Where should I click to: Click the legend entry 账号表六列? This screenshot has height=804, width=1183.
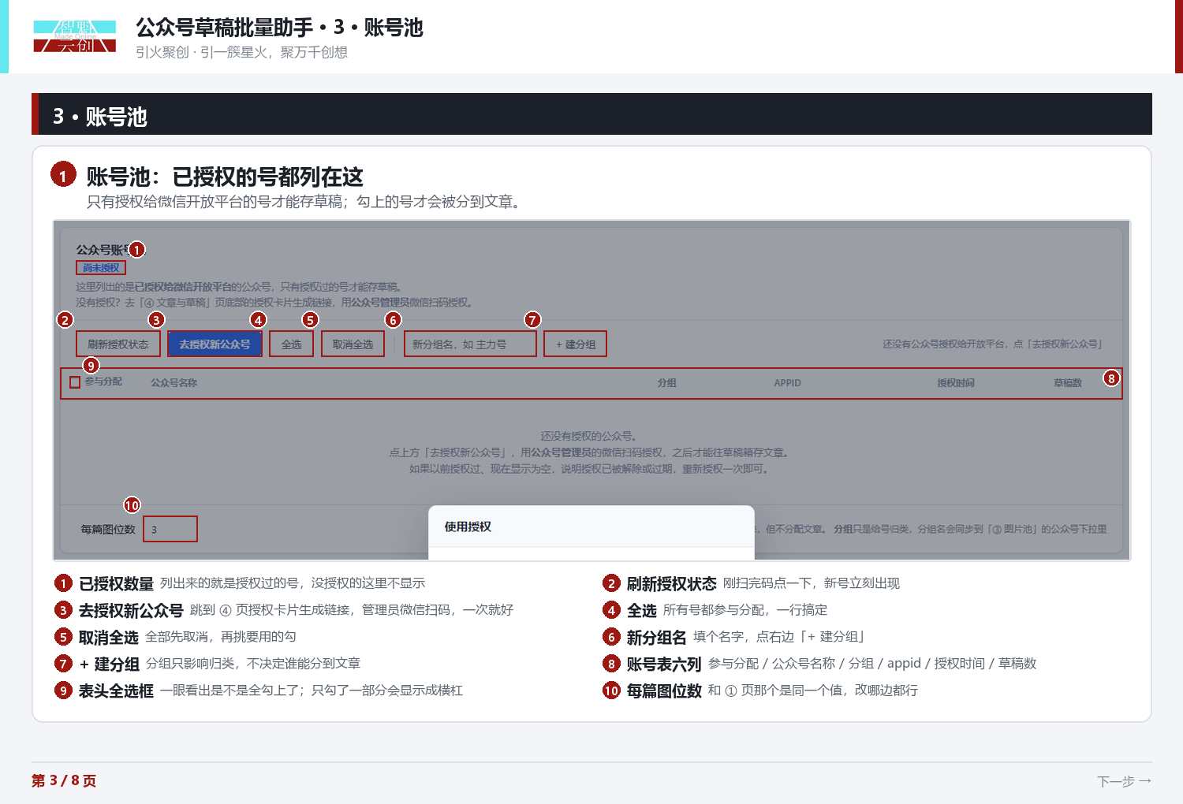[664, 664]
